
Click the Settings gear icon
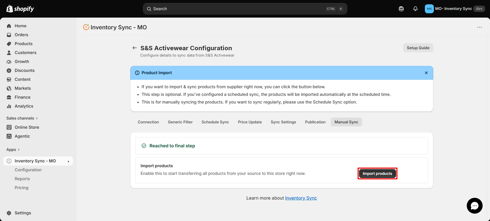(x=9, y=213)
